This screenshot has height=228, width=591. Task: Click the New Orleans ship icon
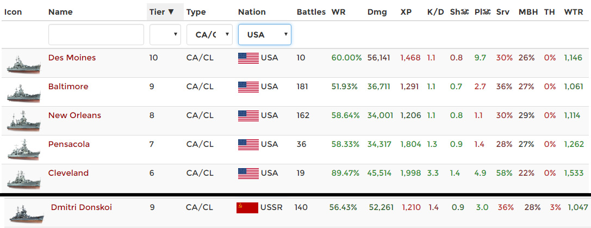pos(23,121)
